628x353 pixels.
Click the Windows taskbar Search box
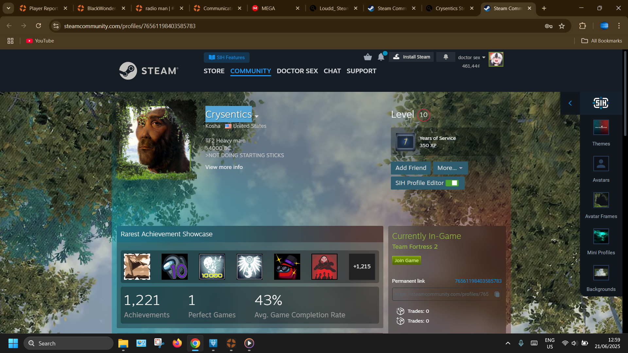coord(68,344)
